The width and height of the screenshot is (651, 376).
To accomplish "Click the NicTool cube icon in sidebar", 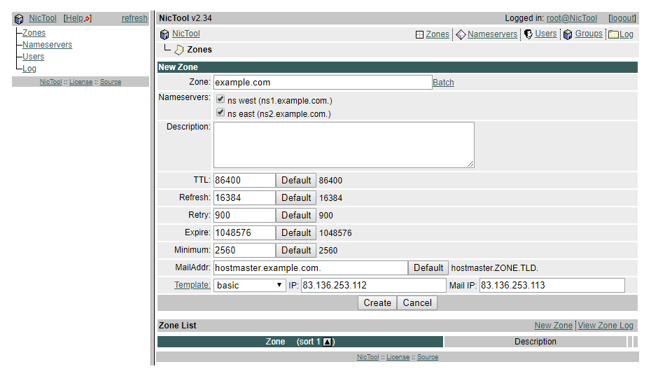I will click(19, 19).
